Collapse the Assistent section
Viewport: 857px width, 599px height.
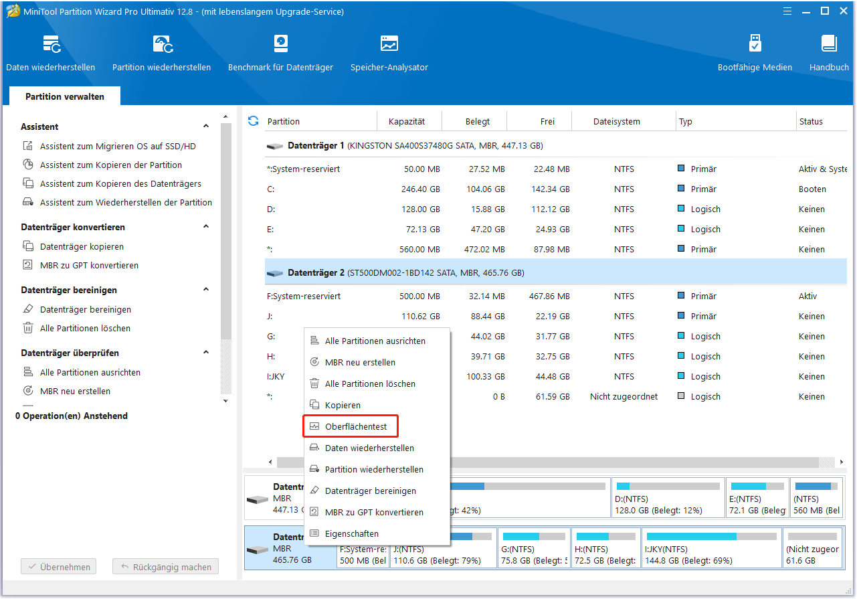coord(206,126)
